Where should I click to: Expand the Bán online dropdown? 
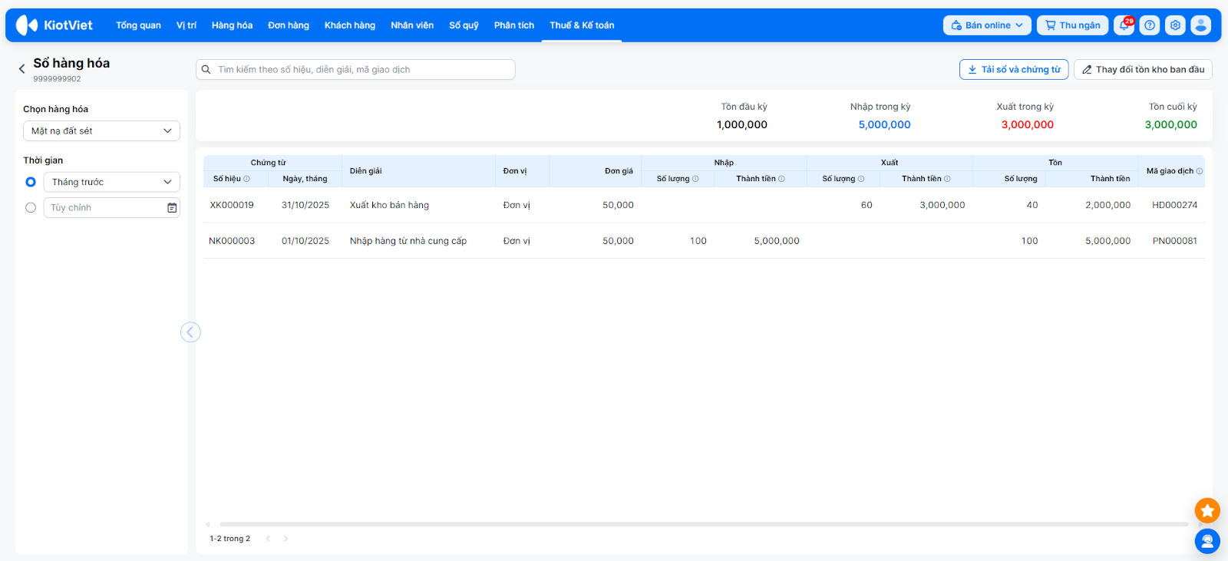coord(987,25)
